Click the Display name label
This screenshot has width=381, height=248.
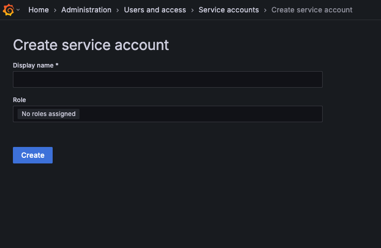36,65
